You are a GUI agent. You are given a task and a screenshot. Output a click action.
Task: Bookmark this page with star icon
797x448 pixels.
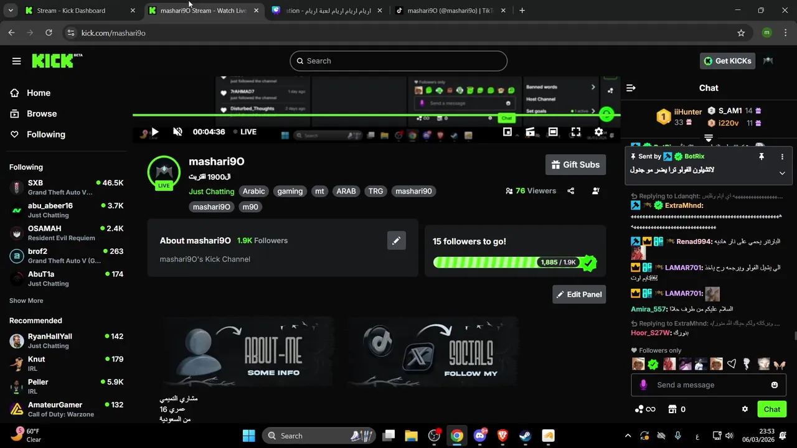coord(741,33)
